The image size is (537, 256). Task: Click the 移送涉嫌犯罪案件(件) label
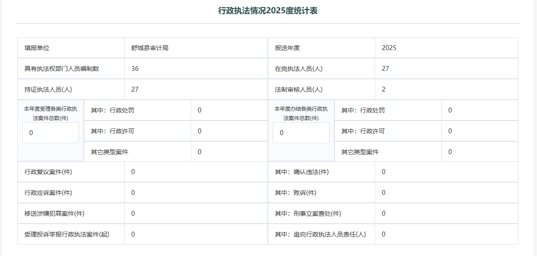pos(55,213)
